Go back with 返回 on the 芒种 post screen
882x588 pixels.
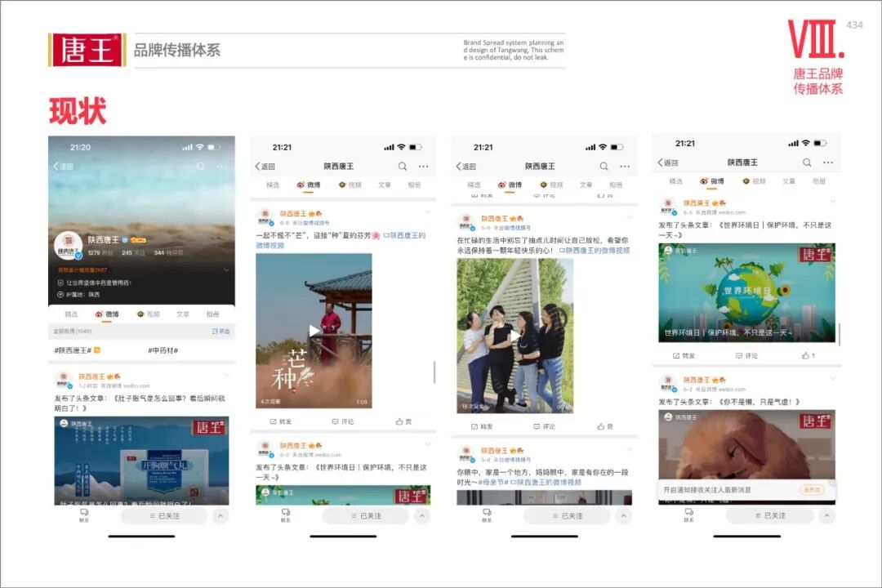(265, 167)
